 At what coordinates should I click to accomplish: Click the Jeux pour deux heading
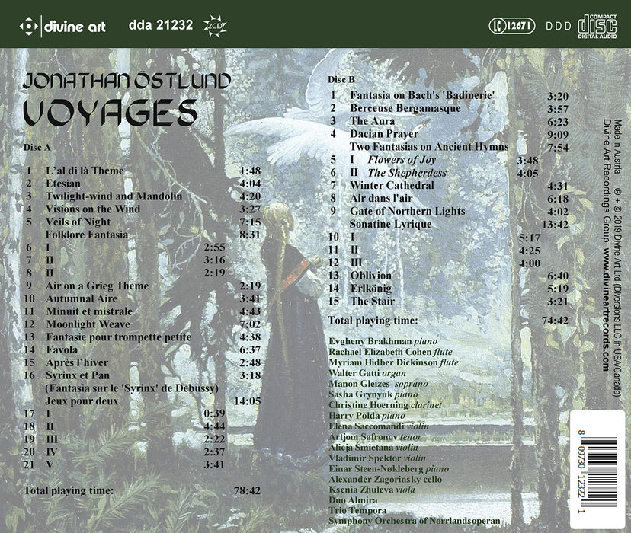tap(82, 401)
